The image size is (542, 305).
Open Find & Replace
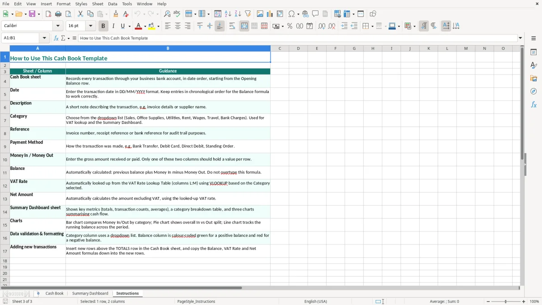coord(167,14)
